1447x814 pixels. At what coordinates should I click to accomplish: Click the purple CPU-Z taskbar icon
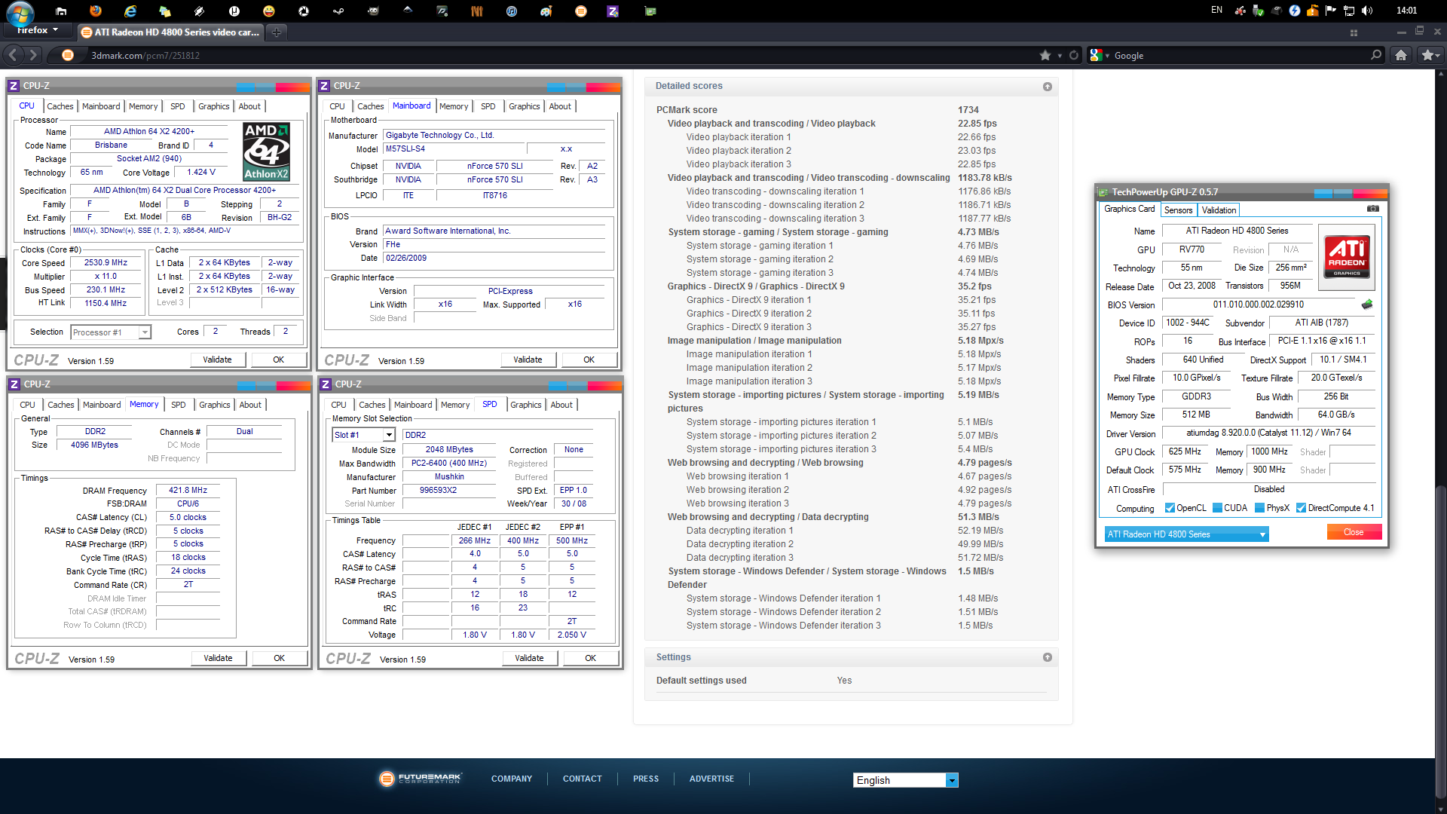point(613,11)
